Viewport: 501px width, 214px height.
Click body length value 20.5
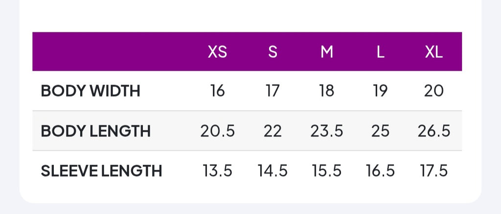217,131
